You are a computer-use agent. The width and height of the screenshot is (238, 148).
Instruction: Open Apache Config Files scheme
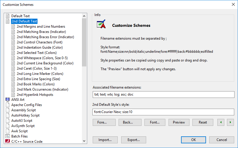pos(26,105)
